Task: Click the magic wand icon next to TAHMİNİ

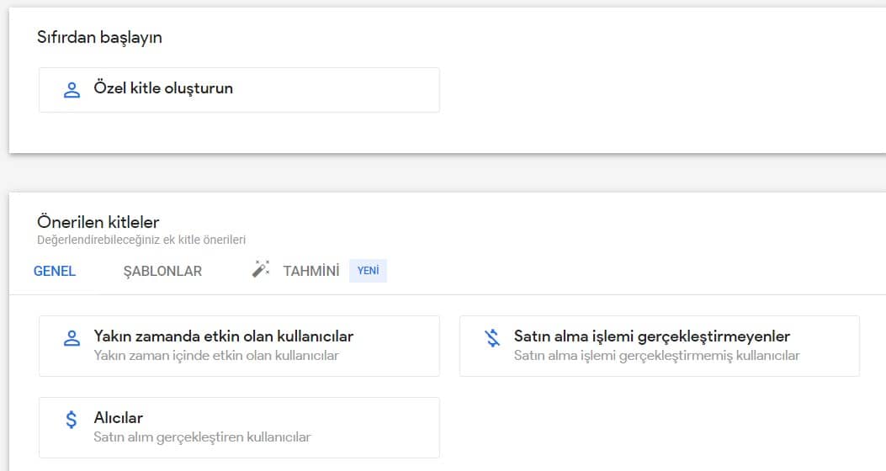Action: (x=261, y=269)
